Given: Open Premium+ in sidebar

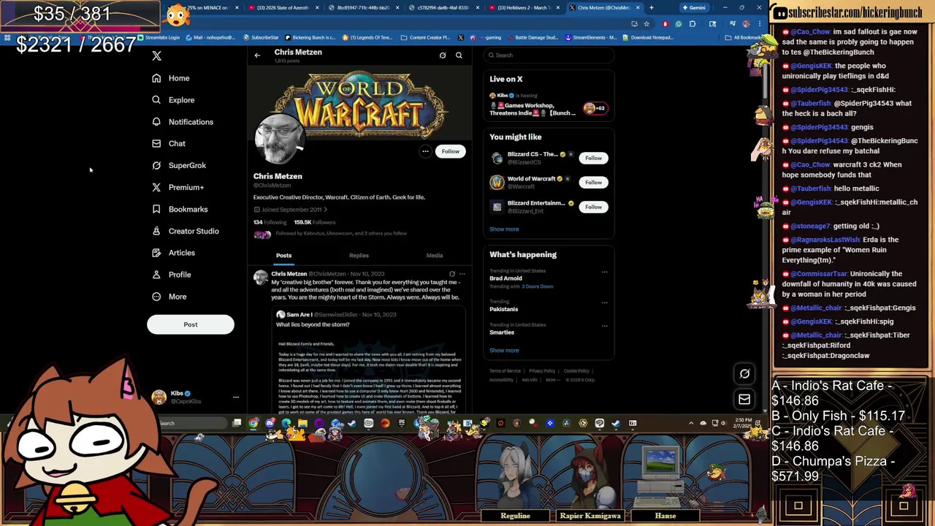Looking at the screenshot, I should 178,188.
